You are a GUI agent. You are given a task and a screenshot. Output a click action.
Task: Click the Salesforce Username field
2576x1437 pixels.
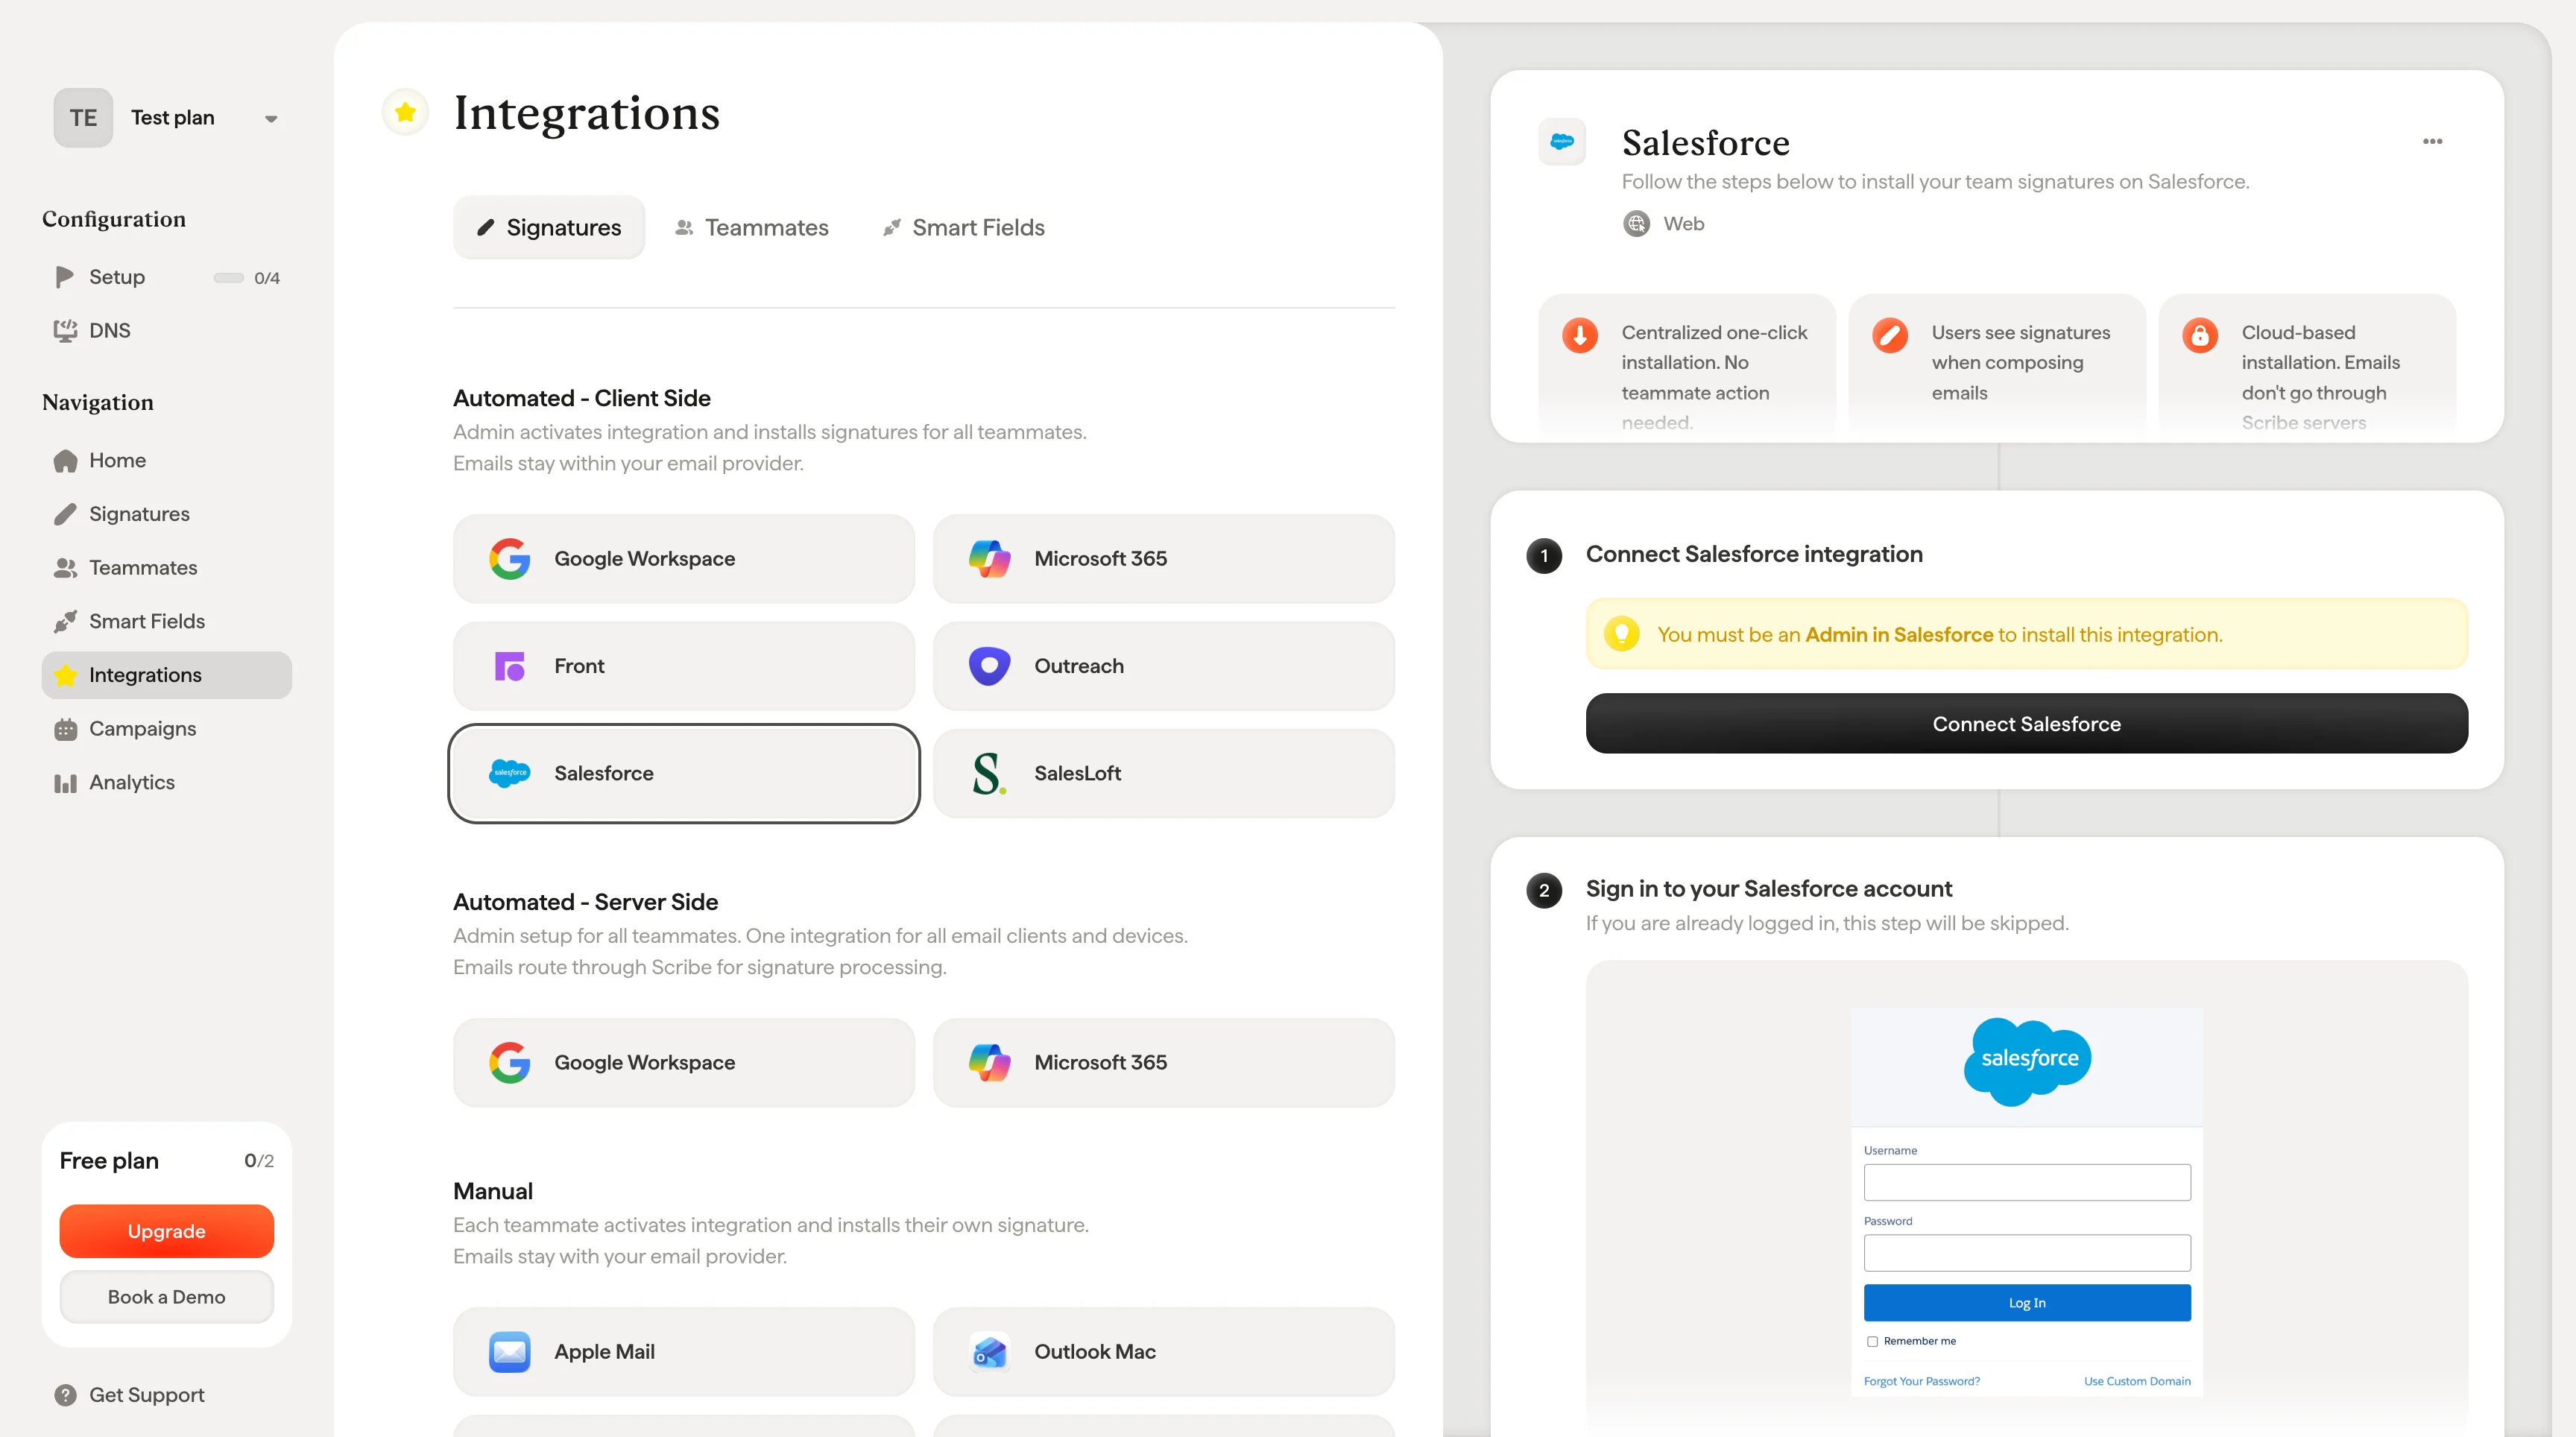2027,1183
